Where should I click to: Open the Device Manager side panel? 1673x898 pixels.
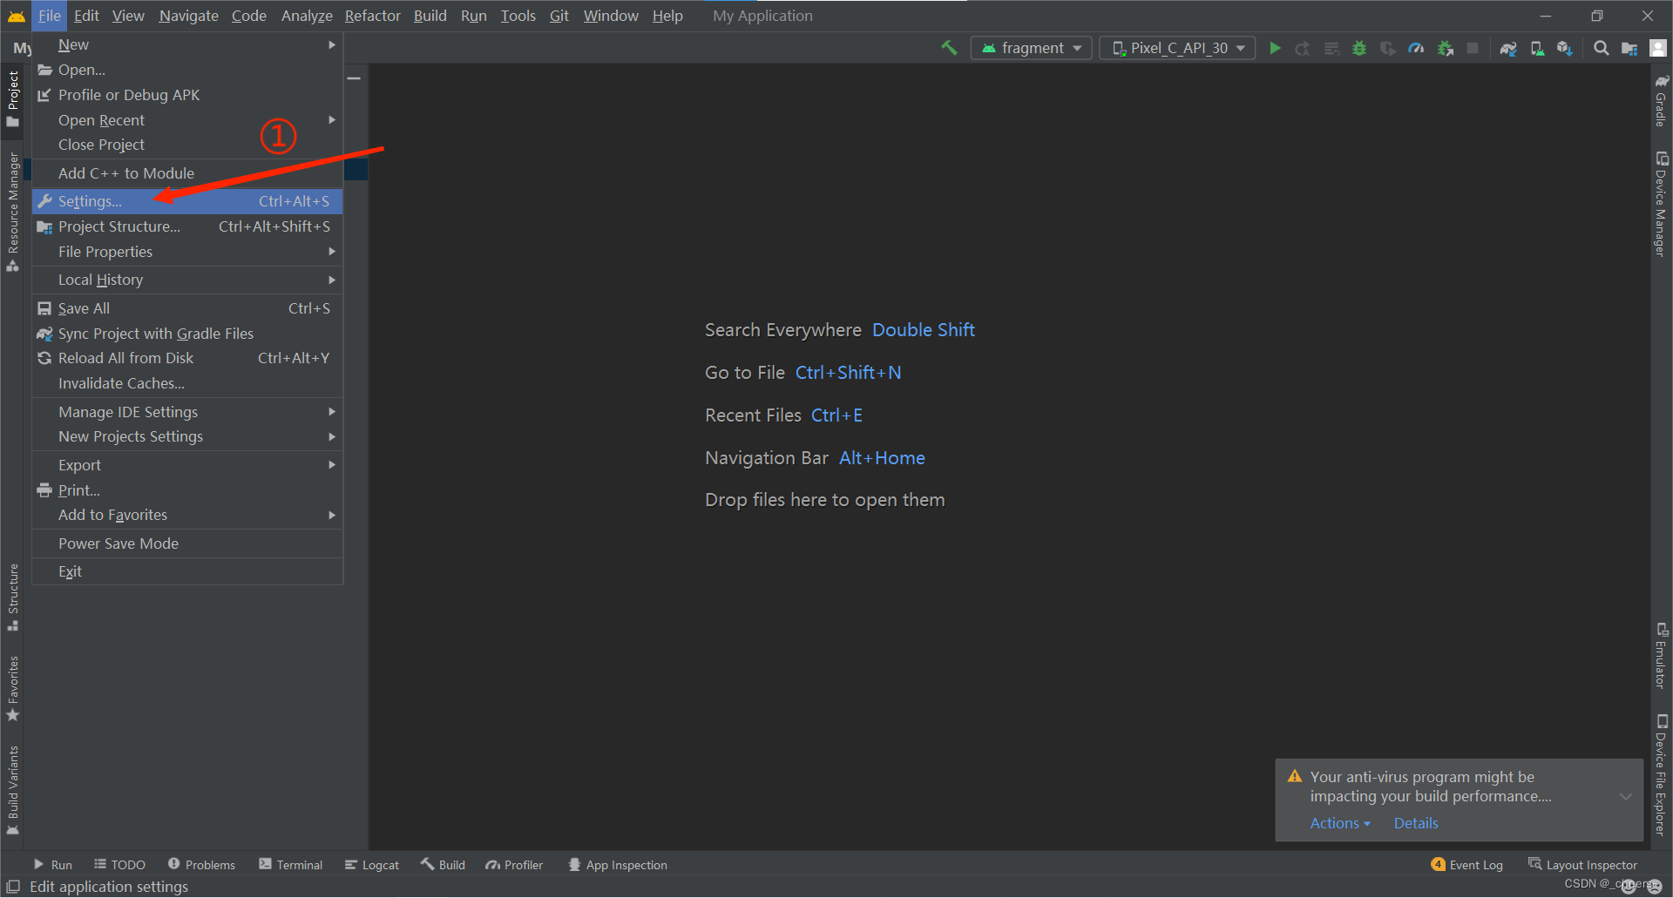[1662, 204]
